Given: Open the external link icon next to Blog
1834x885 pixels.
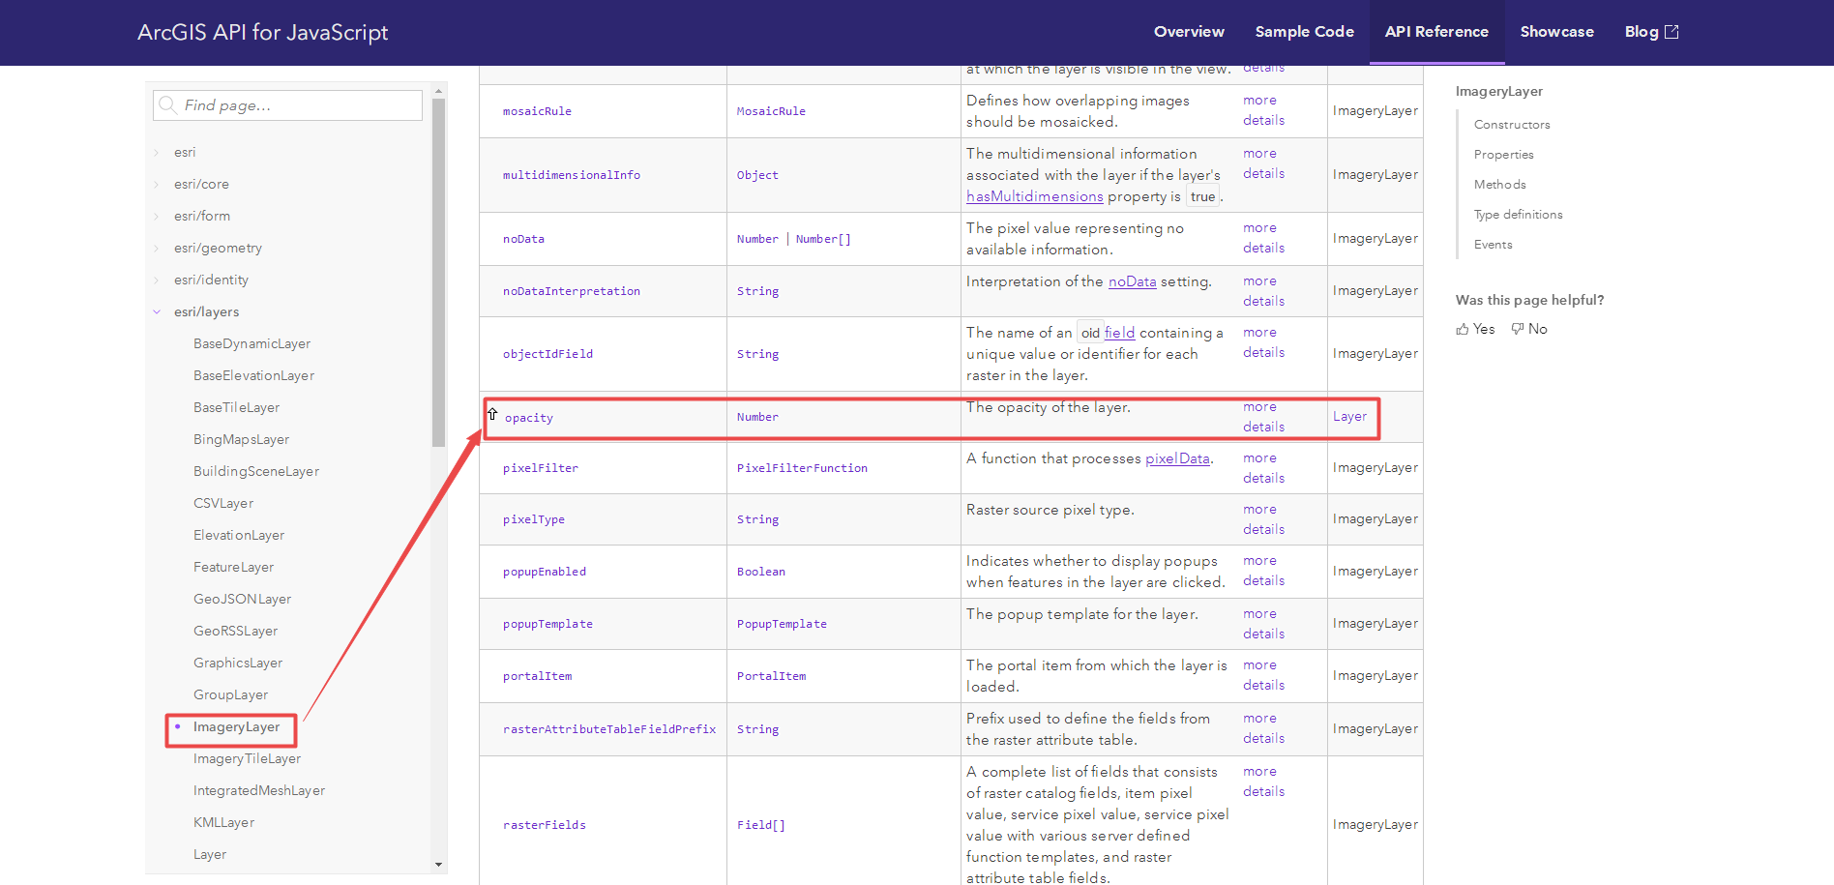Looking at the screenshot, I should (1672, 30).
